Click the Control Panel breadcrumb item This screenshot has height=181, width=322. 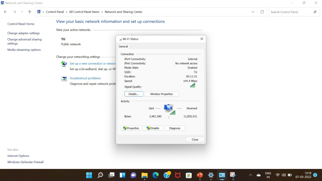coord(55,12)
